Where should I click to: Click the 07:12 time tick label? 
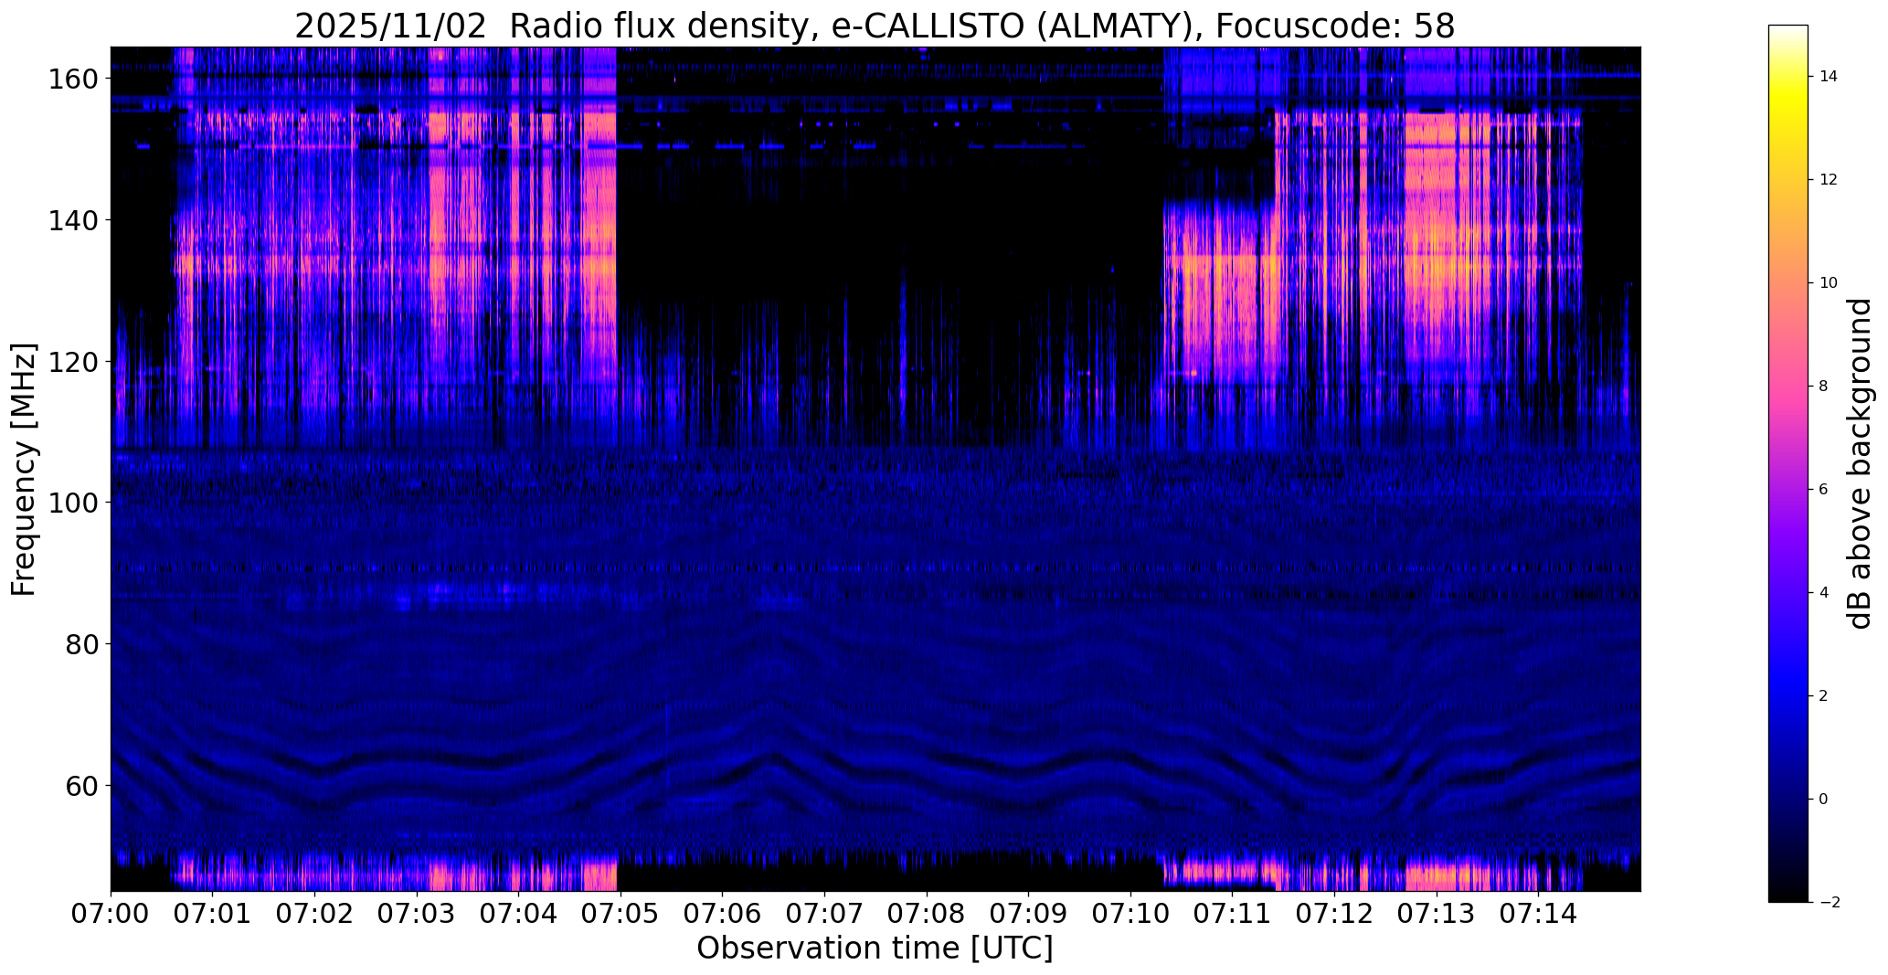click(1335, 913)
